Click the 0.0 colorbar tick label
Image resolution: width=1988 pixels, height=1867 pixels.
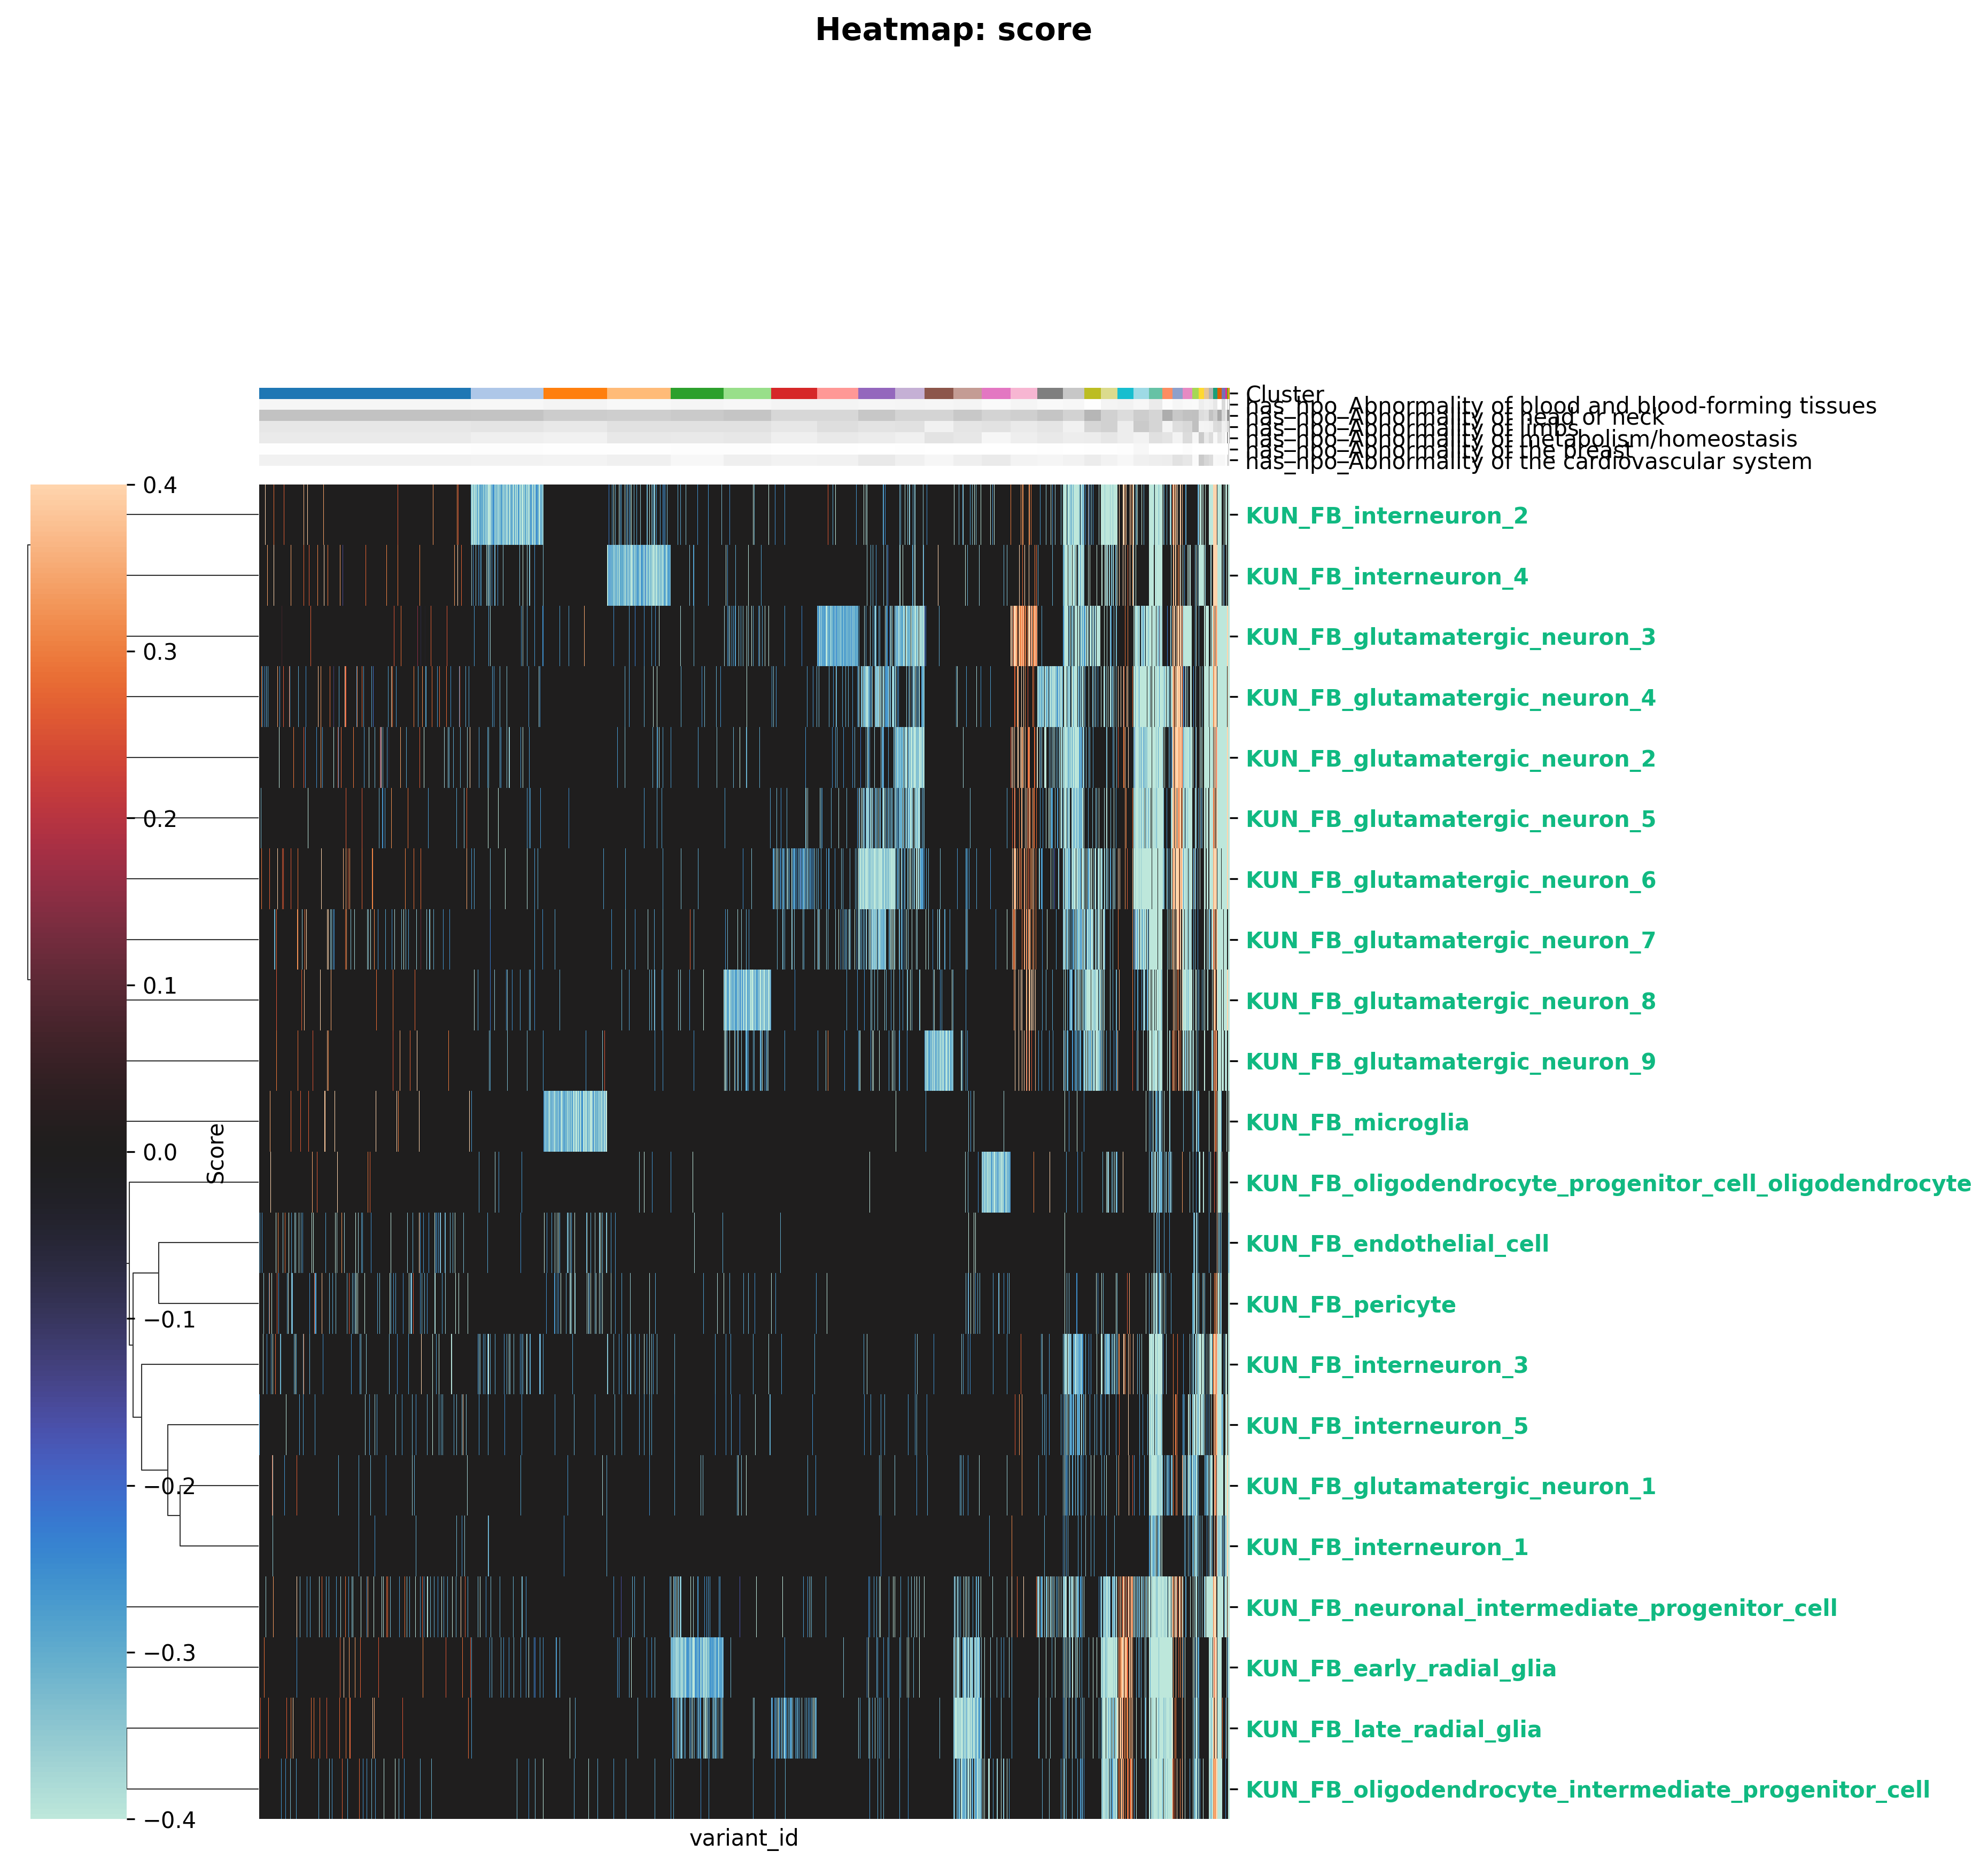[x=159, y=1152]
